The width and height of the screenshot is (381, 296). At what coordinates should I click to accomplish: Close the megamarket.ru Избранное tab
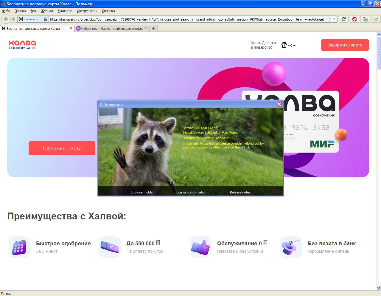pyautogui.click(x=146, y=28)
